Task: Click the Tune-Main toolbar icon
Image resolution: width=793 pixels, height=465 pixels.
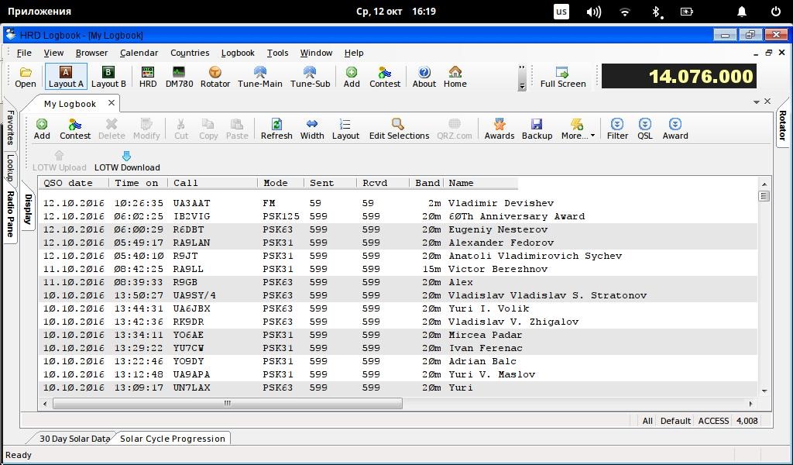Action: (260, 77)
